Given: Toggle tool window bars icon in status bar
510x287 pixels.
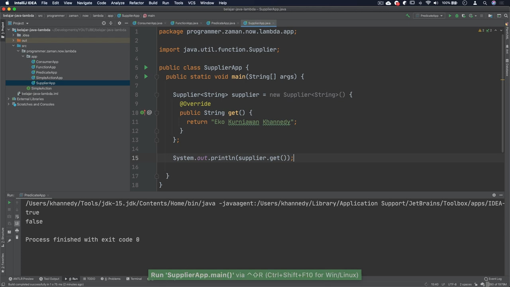Looking at the screenshot, I should [3, 284].
